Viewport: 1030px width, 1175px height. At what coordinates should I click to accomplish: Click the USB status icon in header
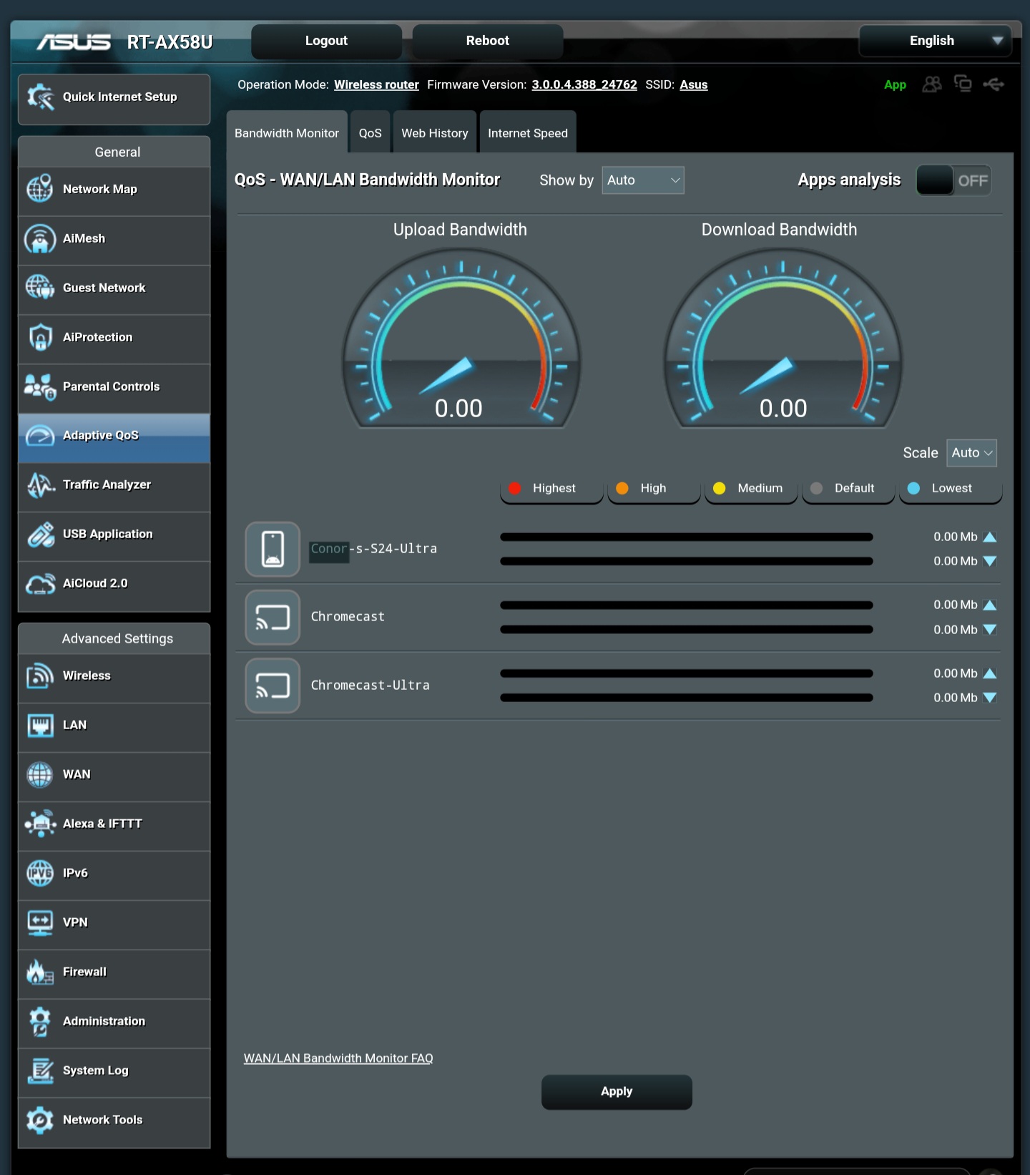click(x=994, y=84)
